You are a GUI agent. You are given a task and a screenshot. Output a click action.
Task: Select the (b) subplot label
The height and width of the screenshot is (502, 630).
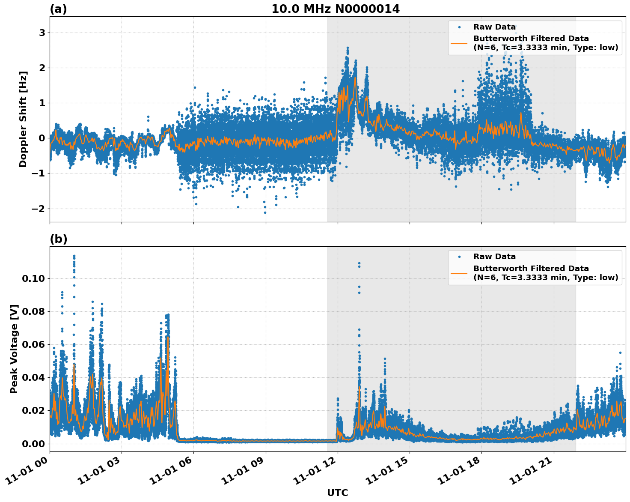(x=59, y=239)
